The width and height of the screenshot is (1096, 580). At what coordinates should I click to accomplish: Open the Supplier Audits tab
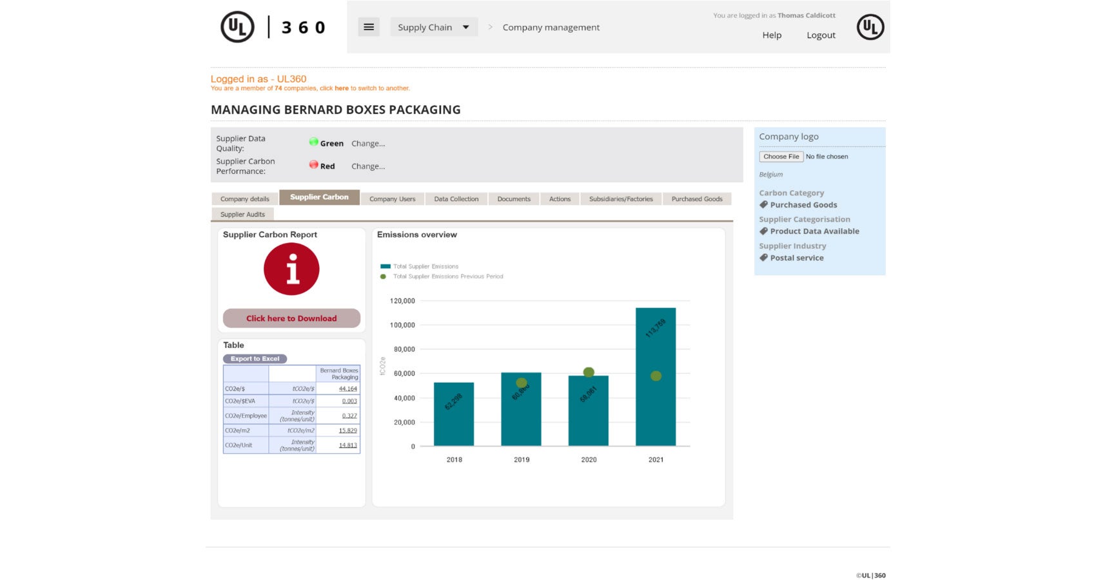click(x=242, y=215)
